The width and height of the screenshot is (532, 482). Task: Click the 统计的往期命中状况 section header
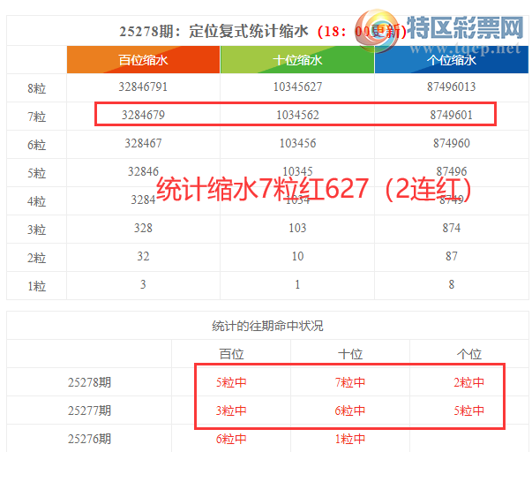267,326
